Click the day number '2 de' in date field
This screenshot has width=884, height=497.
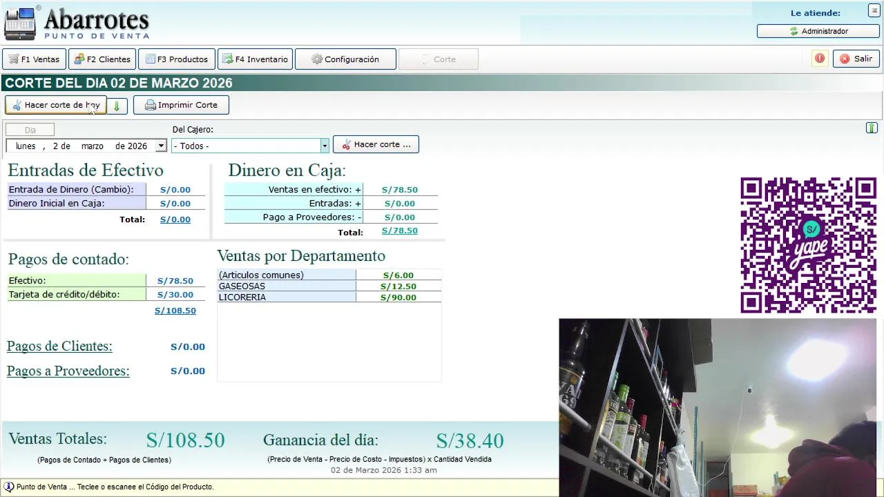(x=61, y=146)
